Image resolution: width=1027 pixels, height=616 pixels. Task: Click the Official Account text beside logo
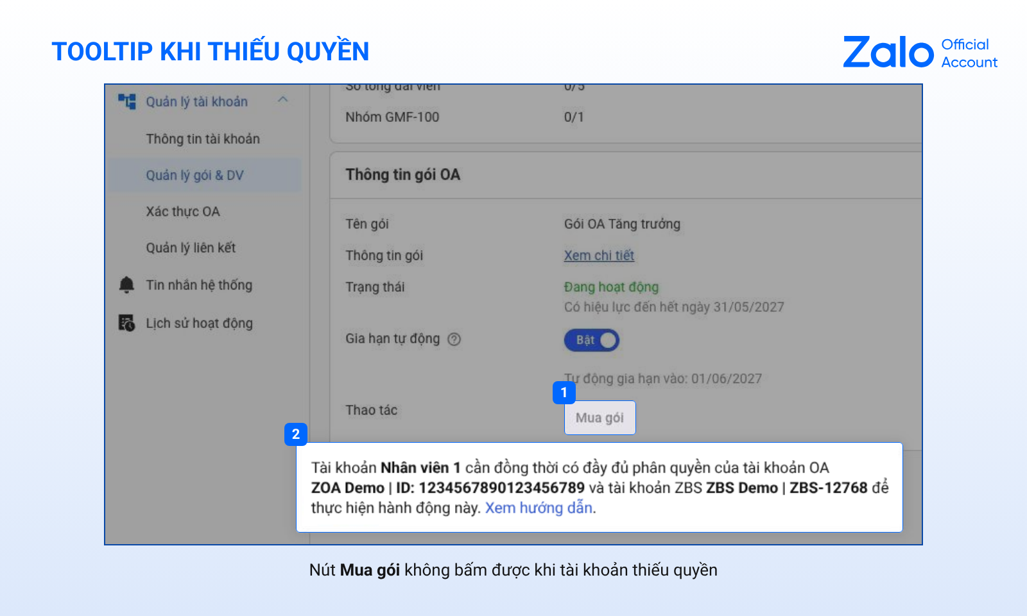pos(969,53)
